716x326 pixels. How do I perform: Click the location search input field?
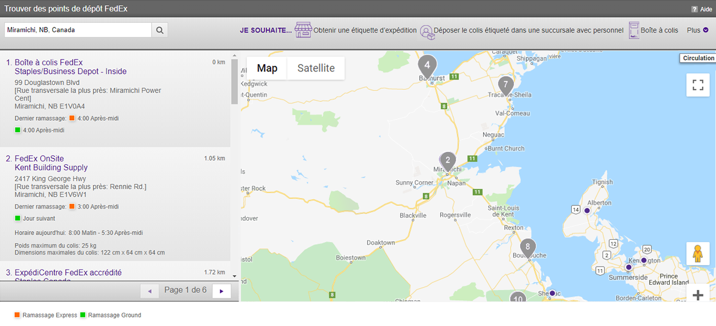click(x=78, y=30)
